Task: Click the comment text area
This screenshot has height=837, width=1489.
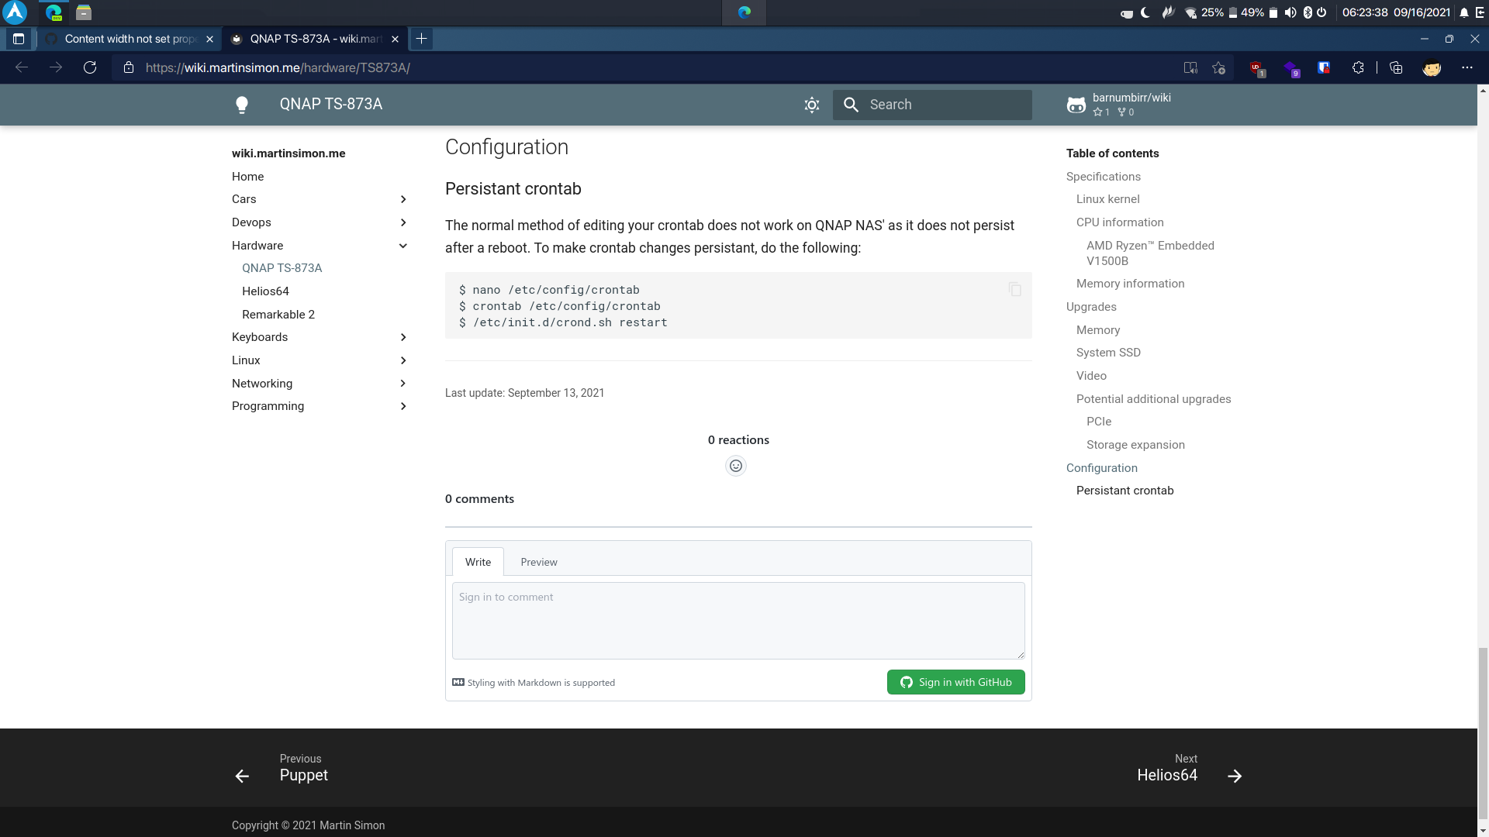Action: [x=738, y=620]
